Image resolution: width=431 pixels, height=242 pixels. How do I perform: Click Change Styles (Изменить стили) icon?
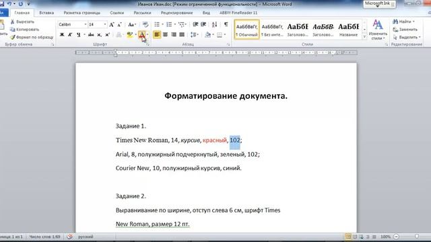coord(378,30)
